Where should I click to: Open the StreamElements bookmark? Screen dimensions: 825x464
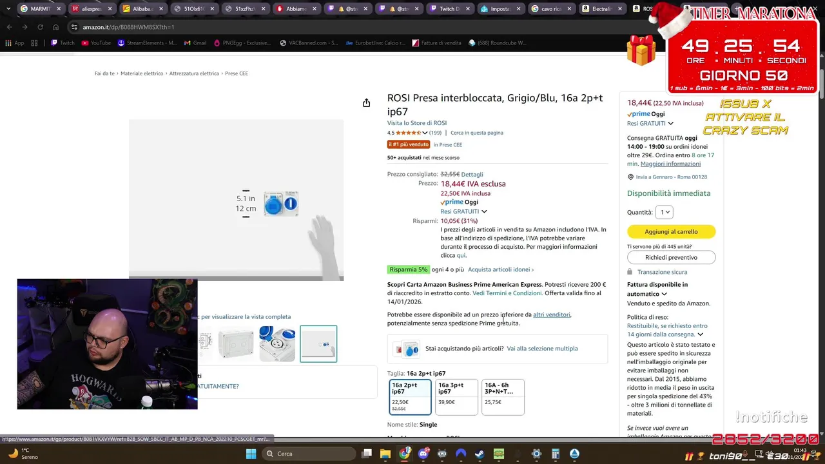coord(147,43)
